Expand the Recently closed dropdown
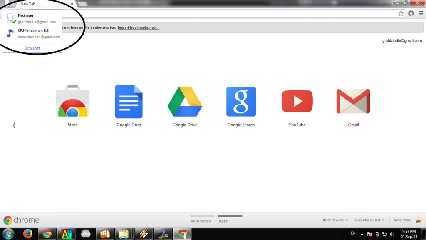This screenshot has width=426, height=240. click(x=369, y=220)
